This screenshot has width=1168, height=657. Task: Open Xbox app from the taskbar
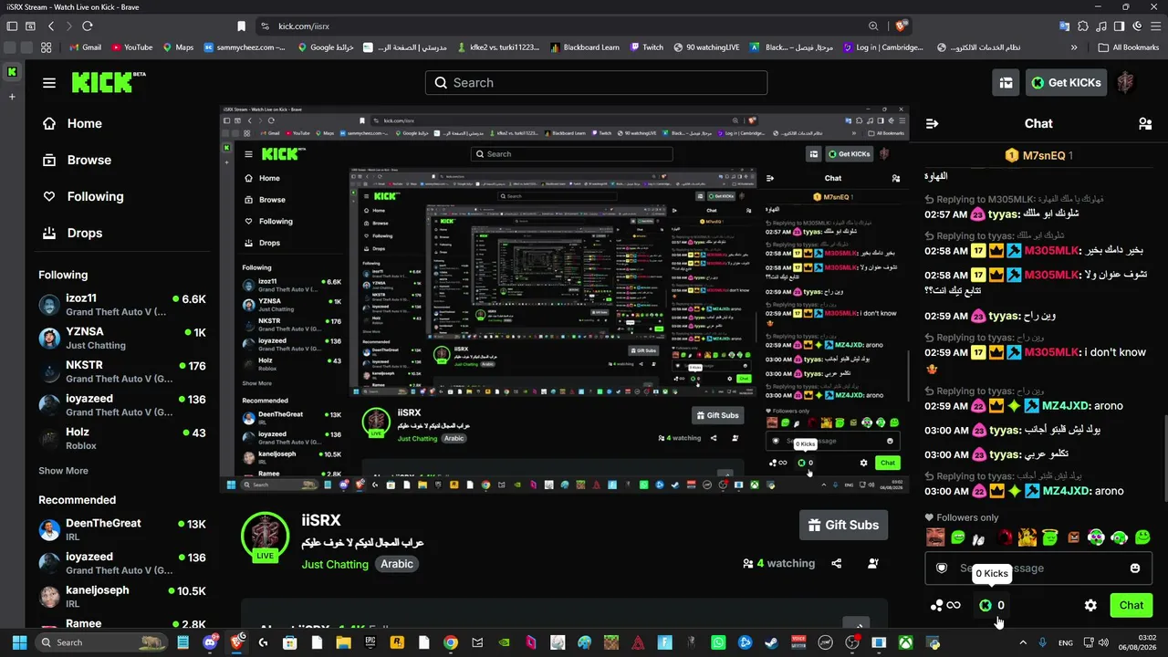click(905, 642)
